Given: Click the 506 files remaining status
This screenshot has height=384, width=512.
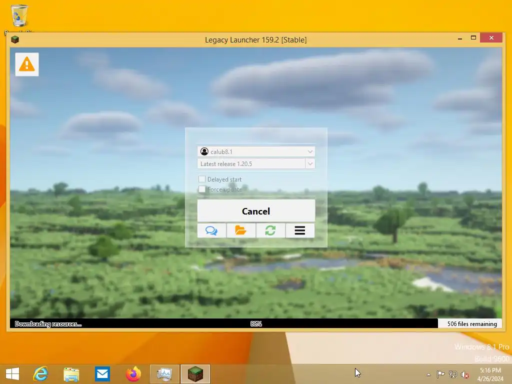Looking at the screenshot, I should 472,323.
